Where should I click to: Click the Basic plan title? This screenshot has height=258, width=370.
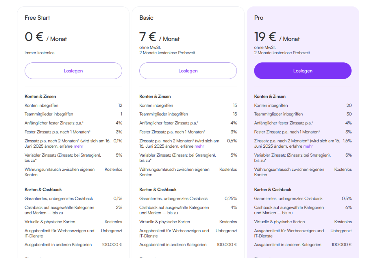146,18
